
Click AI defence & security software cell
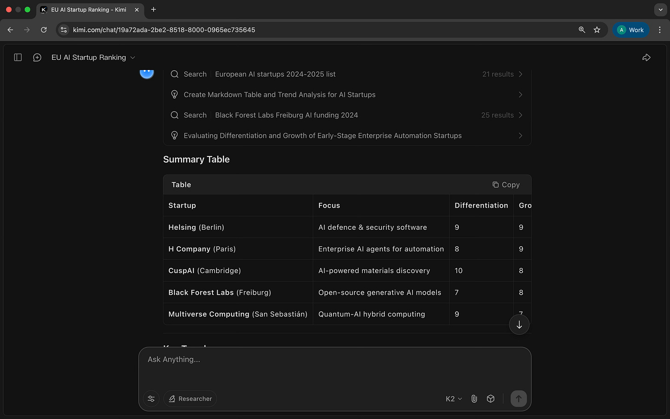click(381, 227)
